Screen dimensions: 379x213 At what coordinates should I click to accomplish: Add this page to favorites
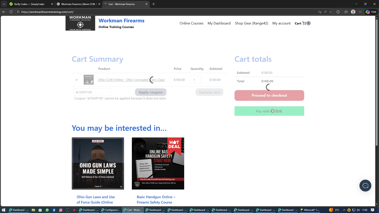331,12
